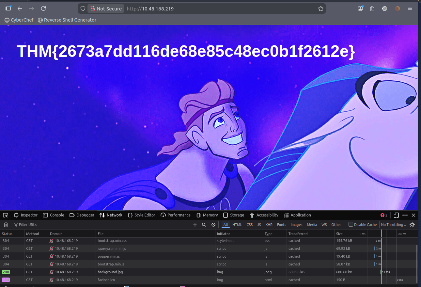Screen dimensions: 421x287
Task: Open the extensions puzzle icon
Action: coord(372,9)
